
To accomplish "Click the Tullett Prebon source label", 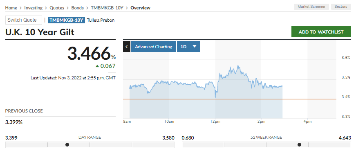I will (101, 20).
